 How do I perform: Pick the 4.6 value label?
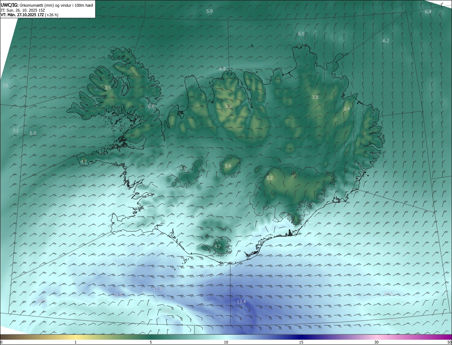point(183,169)
